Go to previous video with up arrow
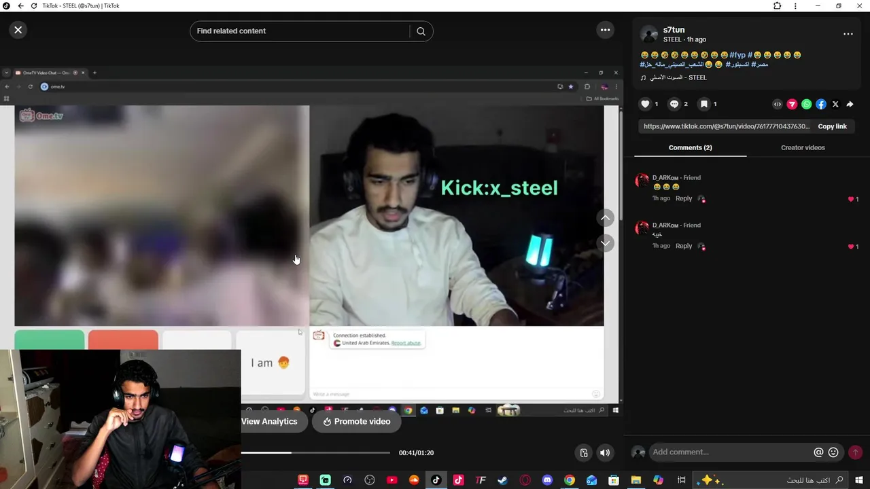 605,217
